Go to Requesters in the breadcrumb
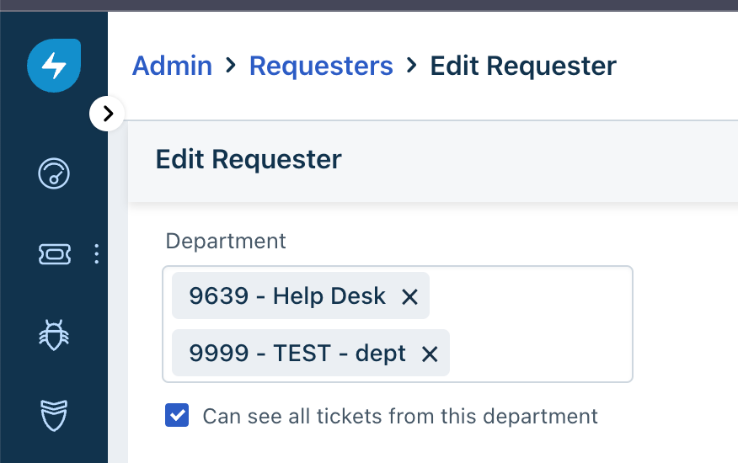 coord(321,66)
